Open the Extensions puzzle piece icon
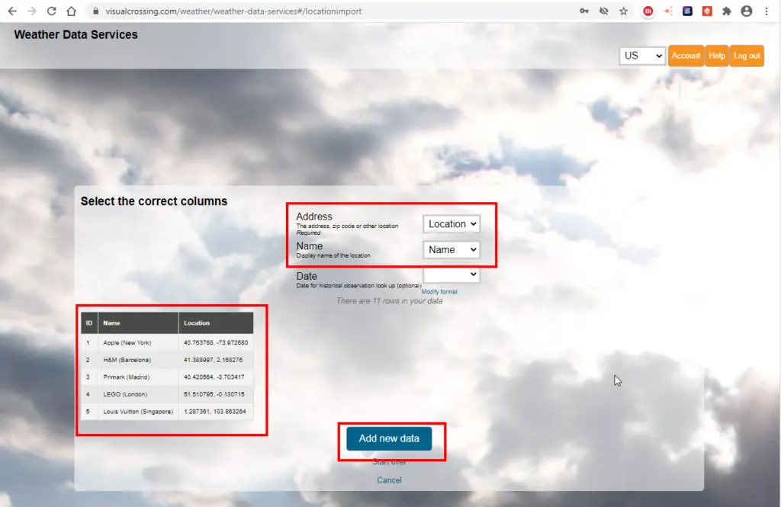Image resolution: width=781 pixels, height=507 pixels. point(726,11)
